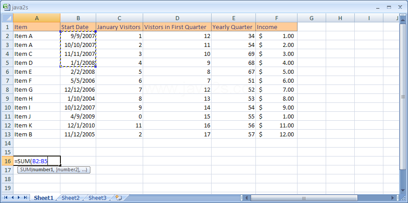Select the cell with date 11/11/2007
Viewport: 408px width, 203px height.
78,54
